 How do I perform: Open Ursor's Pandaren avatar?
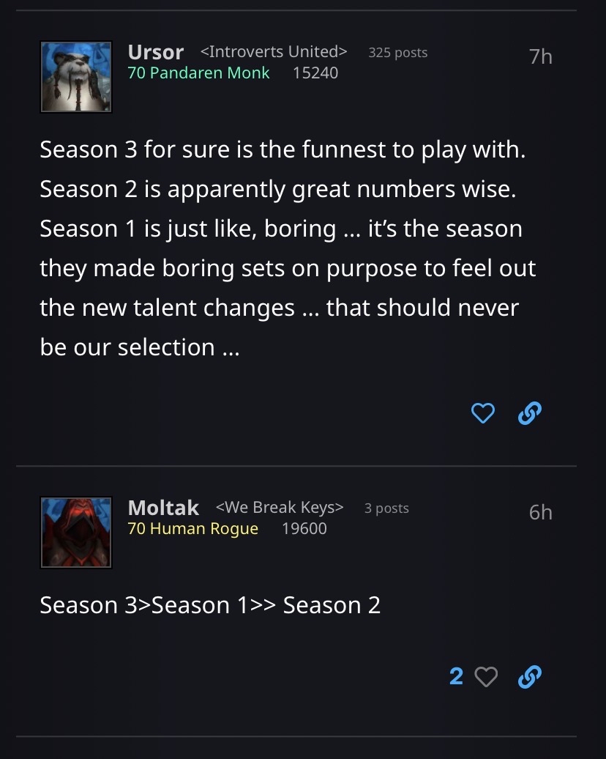pos(76,77)
